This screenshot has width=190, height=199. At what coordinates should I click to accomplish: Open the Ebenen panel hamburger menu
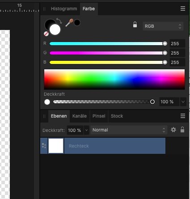183,116
